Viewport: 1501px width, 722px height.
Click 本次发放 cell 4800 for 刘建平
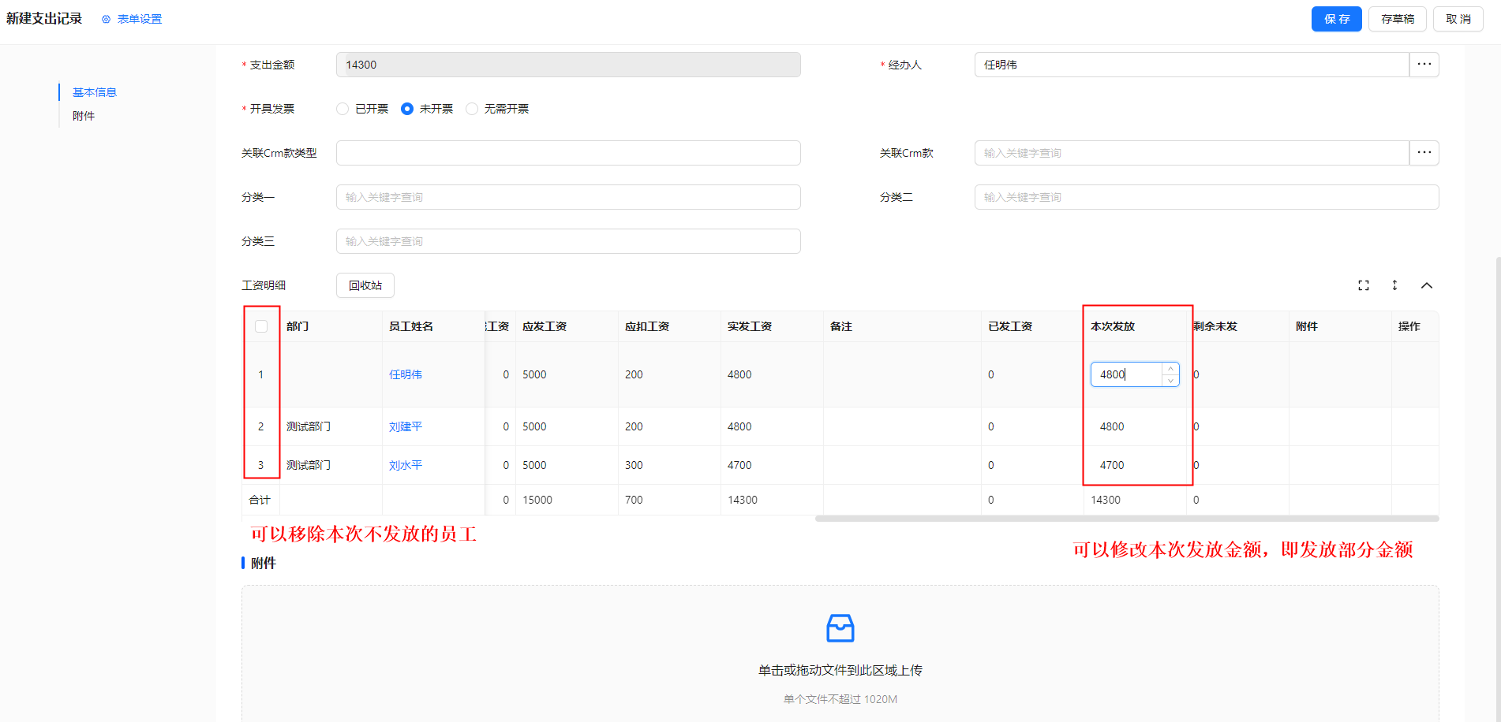[x=1135, y=426]
